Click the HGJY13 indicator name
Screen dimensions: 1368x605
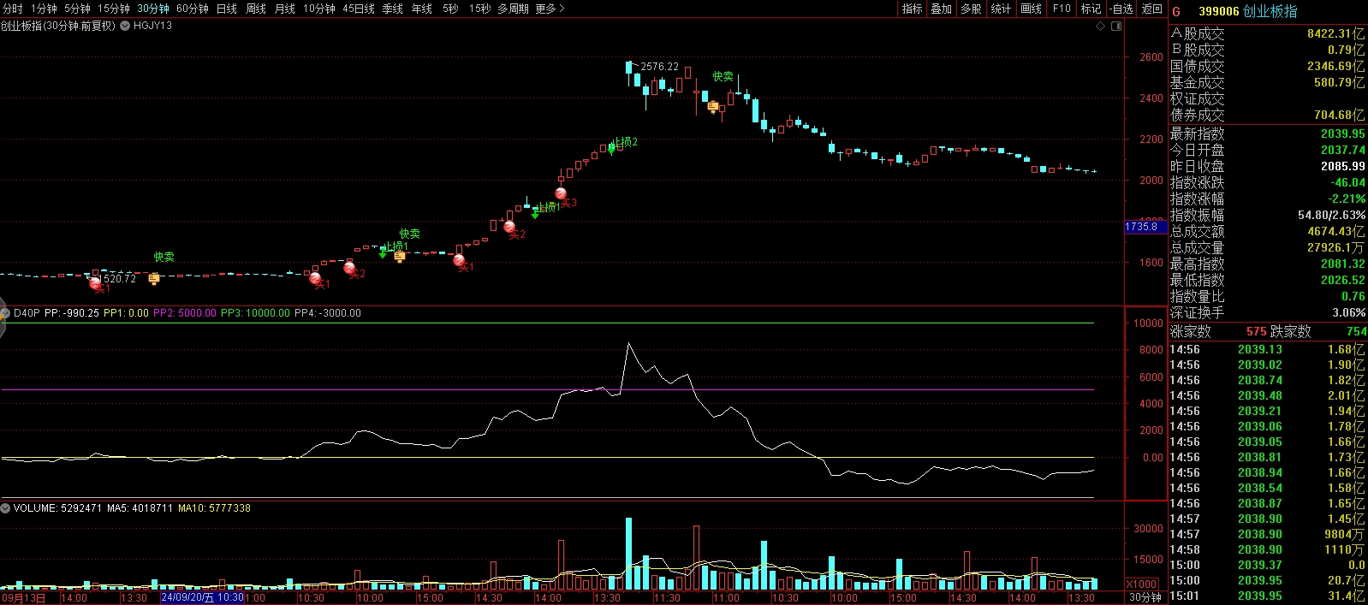pyautogui.click(x=152, y=26)
